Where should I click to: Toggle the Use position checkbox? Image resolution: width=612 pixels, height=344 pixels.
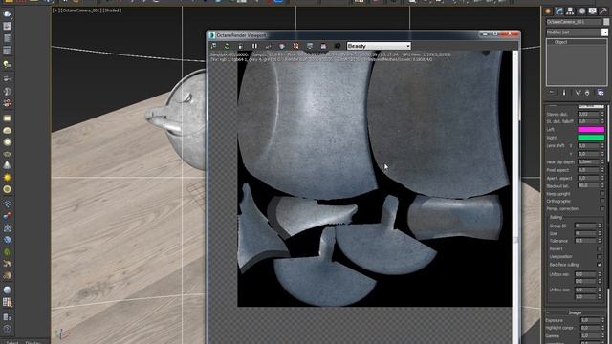pyautogui.click(x=600, y=257)
